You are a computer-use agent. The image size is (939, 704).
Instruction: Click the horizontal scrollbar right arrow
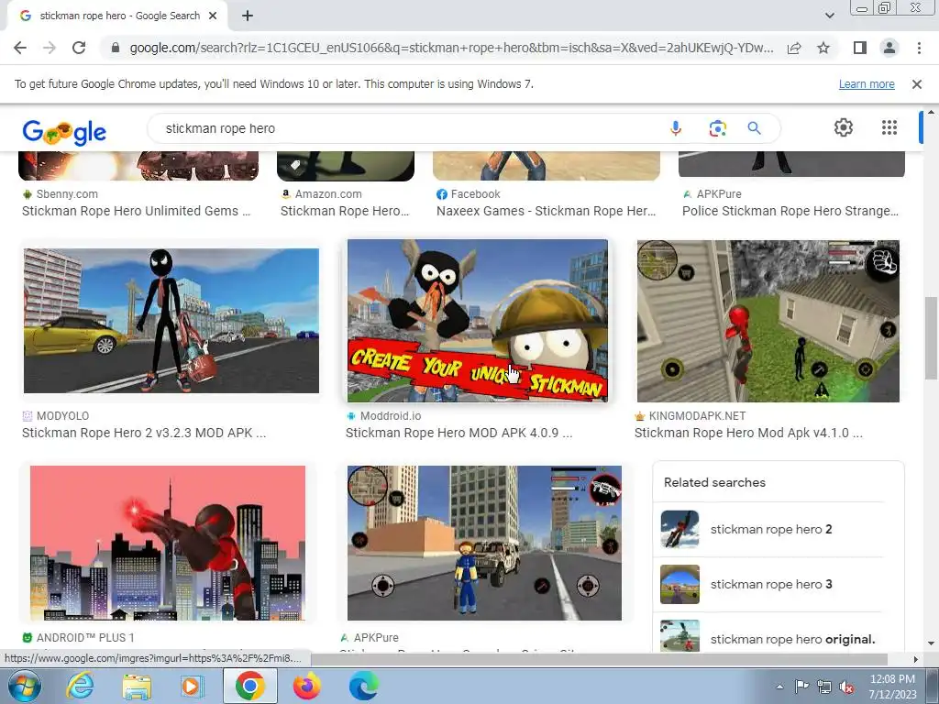tap(915, 659)
